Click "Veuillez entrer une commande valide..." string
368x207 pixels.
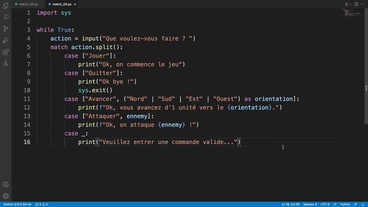(168, 142)
